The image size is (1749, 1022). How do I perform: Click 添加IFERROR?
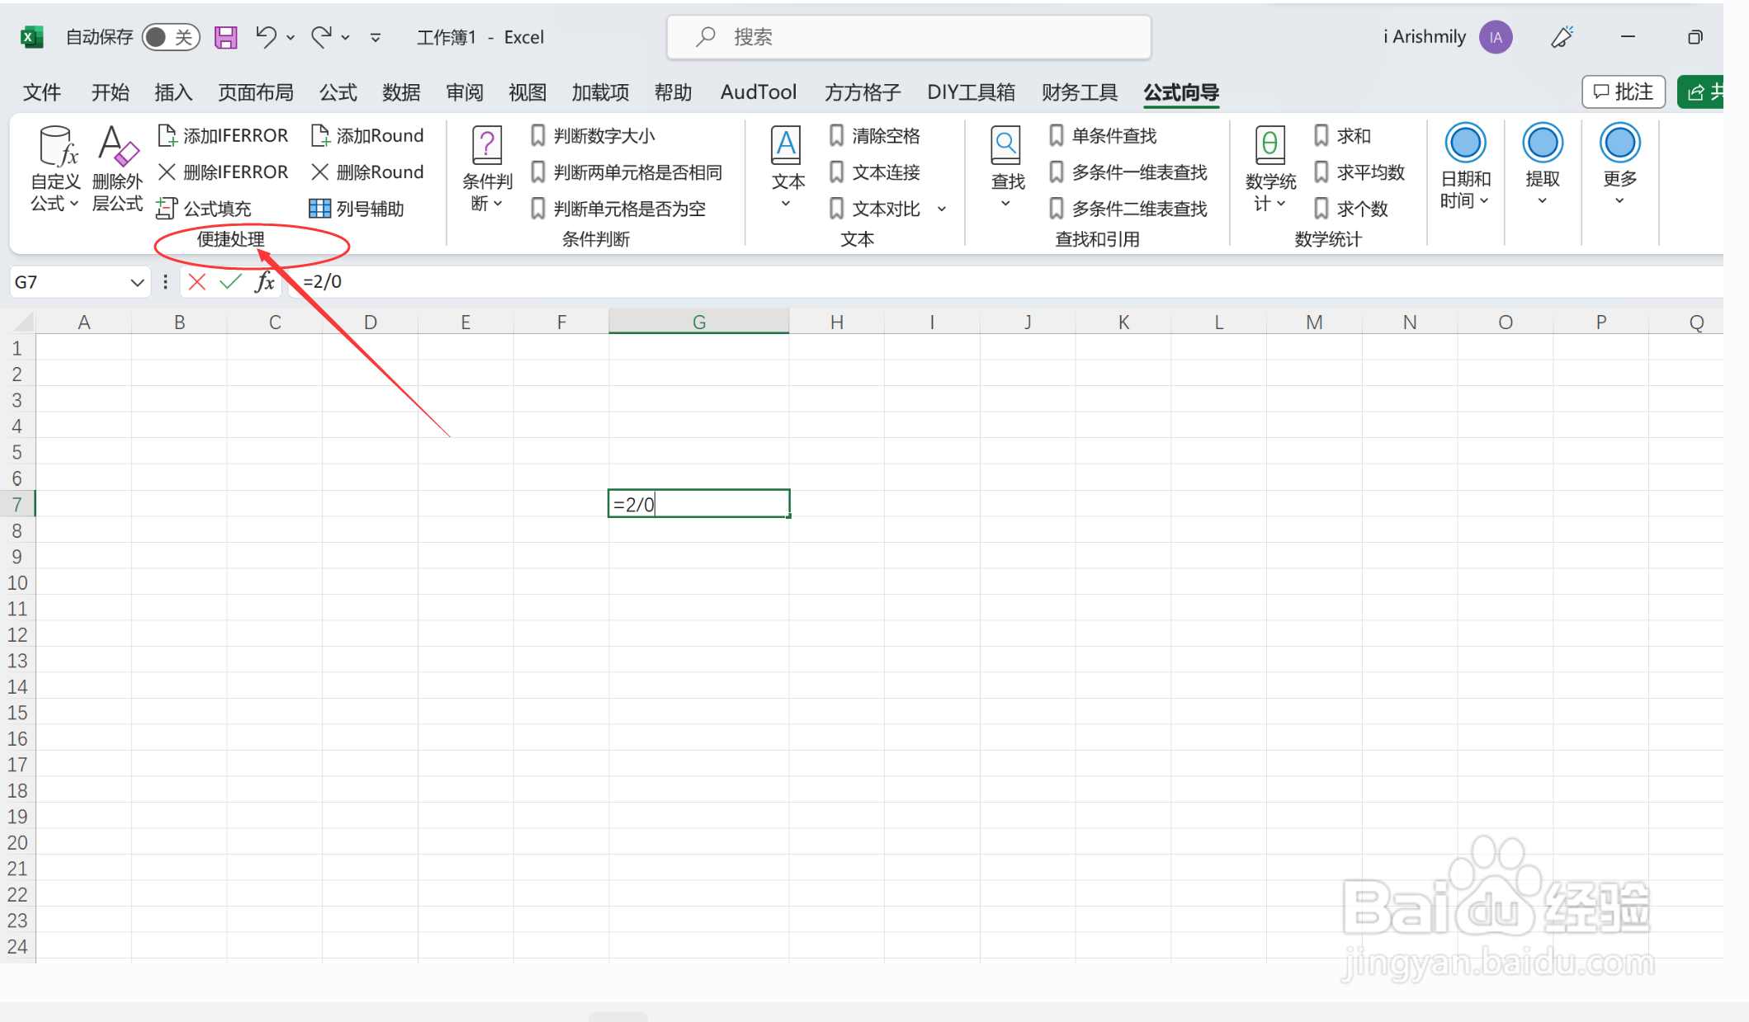tap(223, 135)
